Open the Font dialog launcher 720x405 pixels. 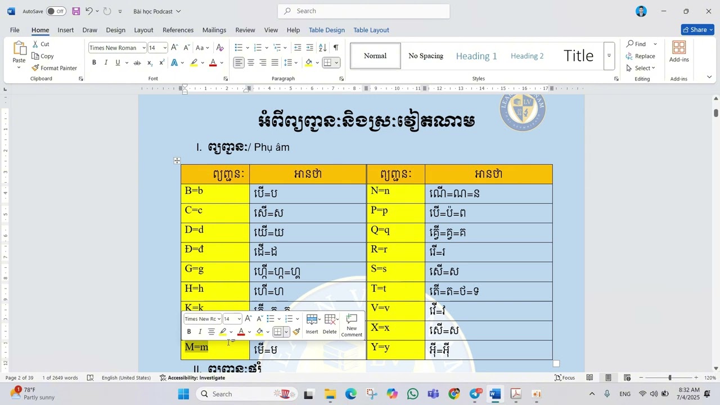(226, 79)
